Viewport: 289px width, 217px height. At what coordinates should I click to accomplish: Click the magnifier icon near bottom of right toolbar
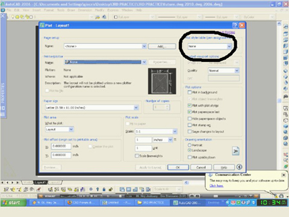pos(285,160)
